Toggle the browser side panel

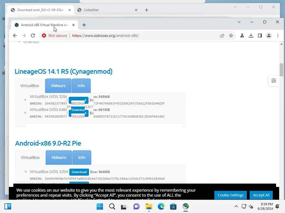click(x=260, y=36)
